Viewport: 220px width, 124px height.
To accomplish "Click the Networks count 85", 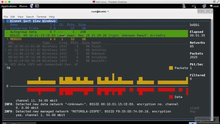I will point(192,46).
